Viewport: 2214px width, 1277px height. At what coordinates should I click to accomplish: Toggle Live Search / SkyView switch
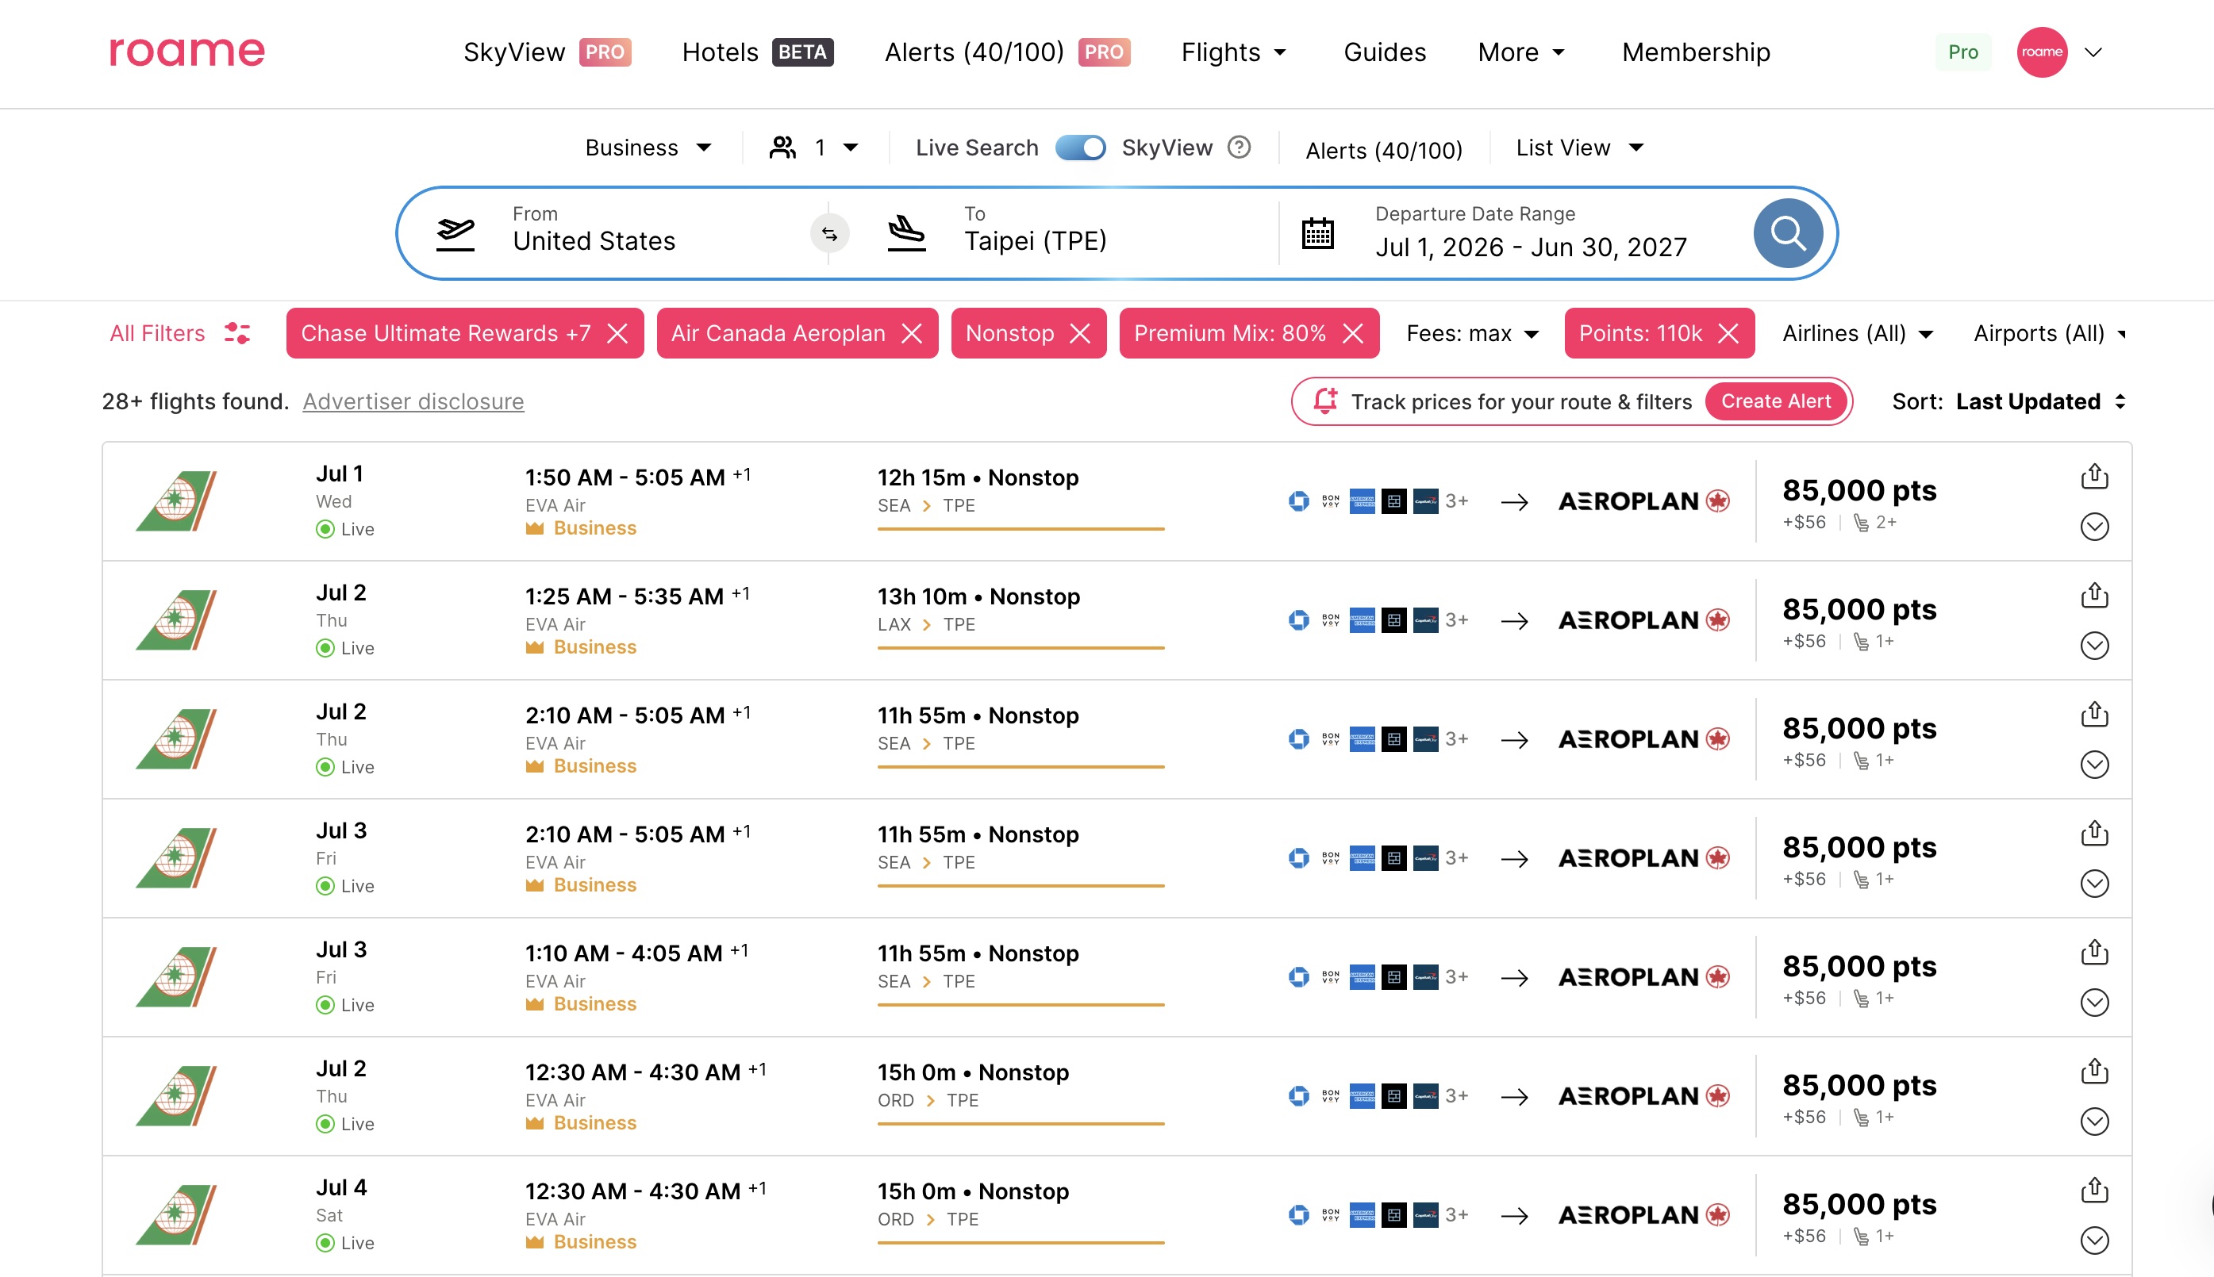(x=1079, y=148)
